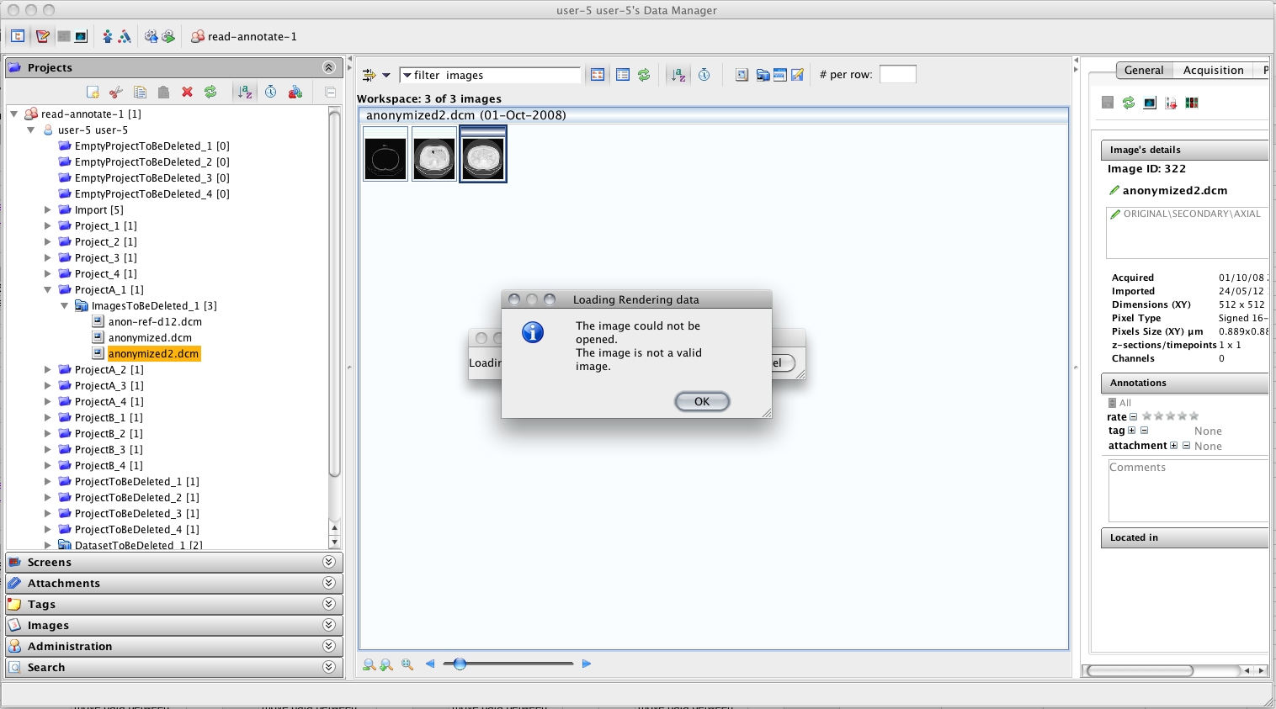Toggle alphabetical sort in the workspace toolbar
This screenshot has height=709, width=1276.
pos(678,75)
